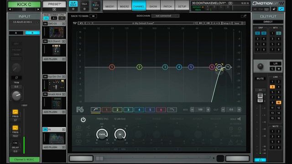Open F6 plugin slot menu arrow

click(x=64, y=129)
